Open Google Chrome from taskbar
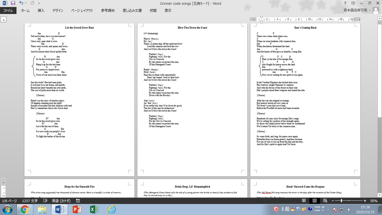Viewport: 382px width, 215px height. tap(25, 210)
